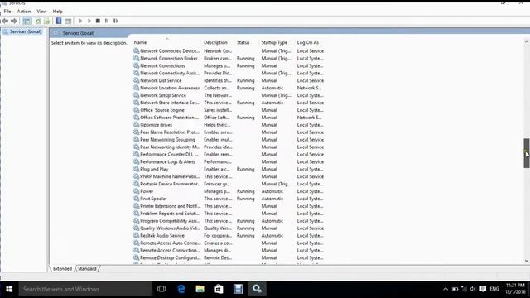
Task: Select the Power service gear icon
Action: tap(136, 191)
